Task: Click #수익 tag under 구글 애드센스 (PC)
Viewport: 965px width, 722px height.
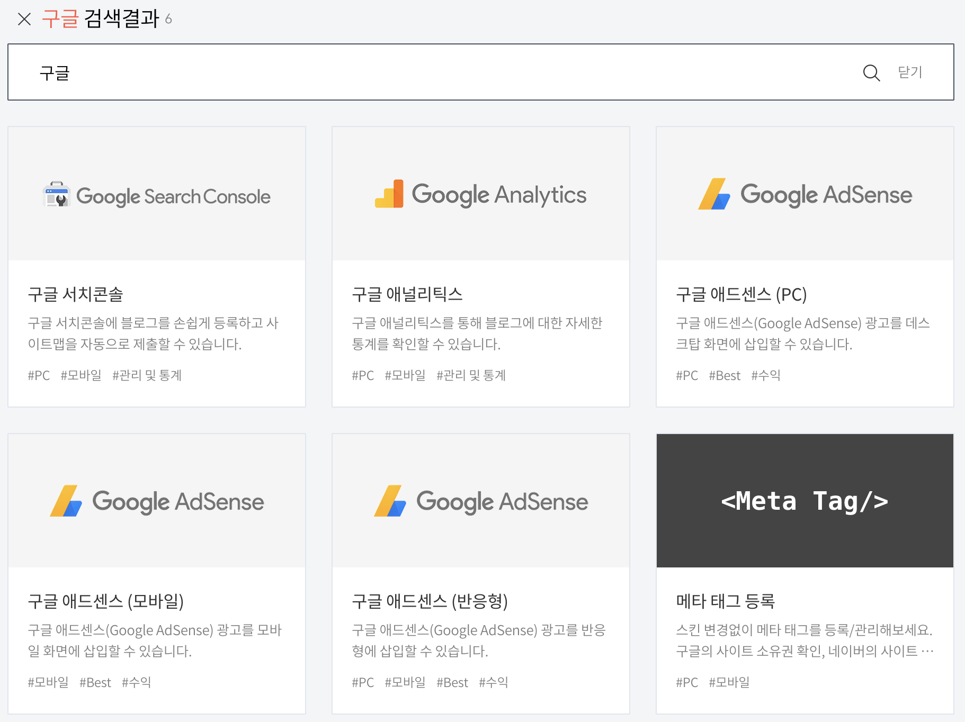Action: [766, 375]
